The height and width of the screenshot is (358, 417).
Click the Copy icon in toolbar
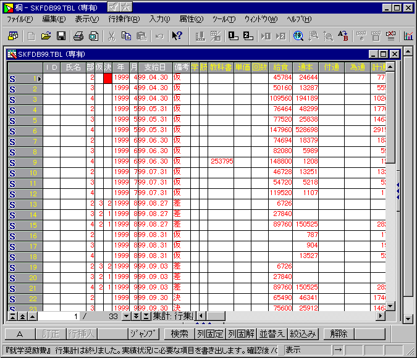point(127,36)
